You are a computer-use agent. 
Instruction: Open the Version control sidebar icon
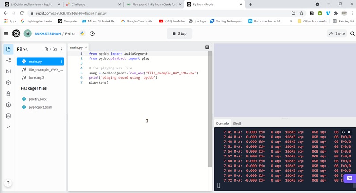coord(8,60)
